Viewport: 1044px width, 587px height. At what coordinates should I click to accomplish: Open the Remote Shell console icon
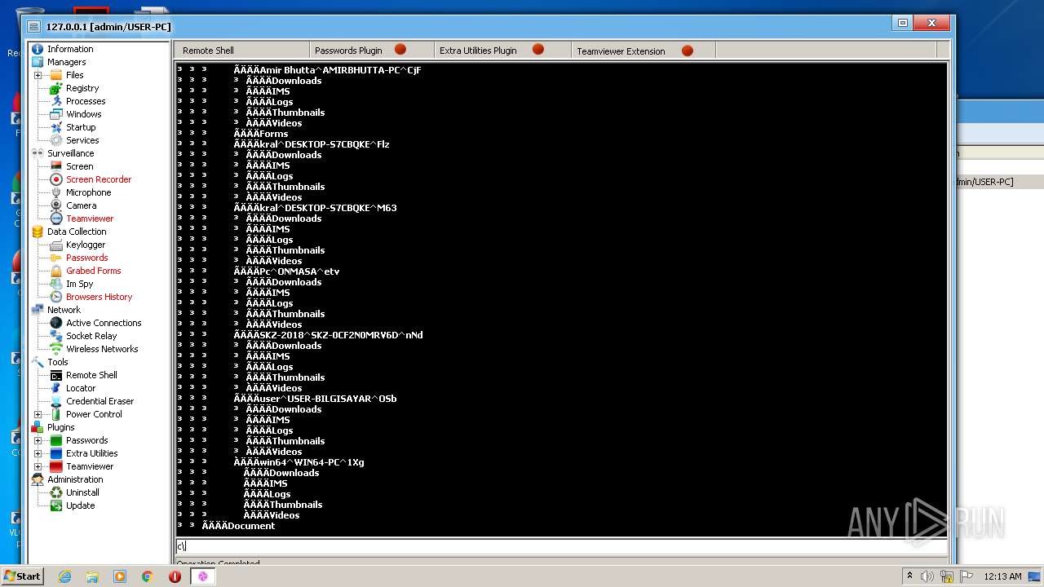(56, 375)
